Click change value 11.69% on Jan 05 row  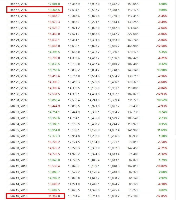coord(162,130)
